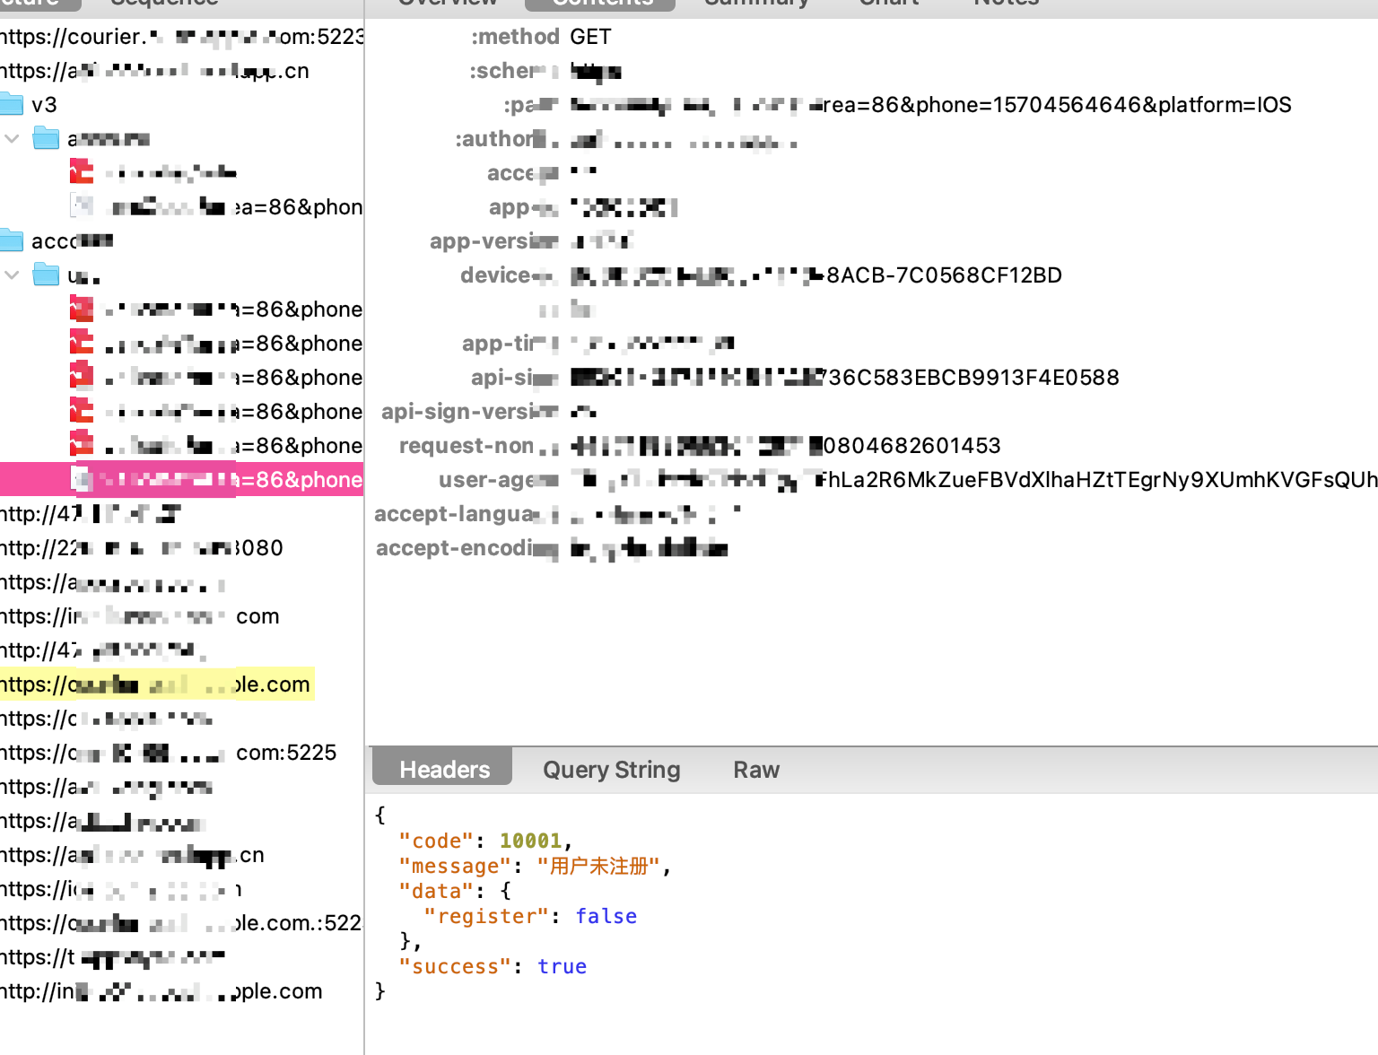Select the http host ending in '8080'

click(x=142, y=548)
